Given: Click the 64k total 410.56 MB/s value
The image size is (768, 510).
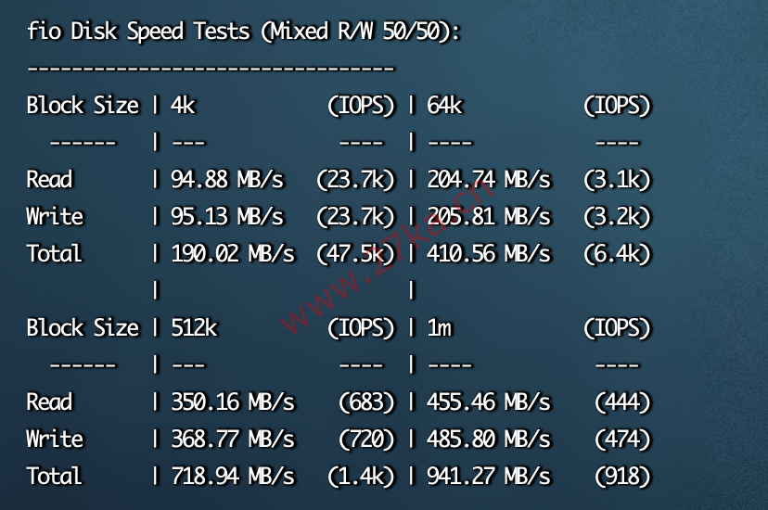Looking at the screenshot, I should coord(489,253).
